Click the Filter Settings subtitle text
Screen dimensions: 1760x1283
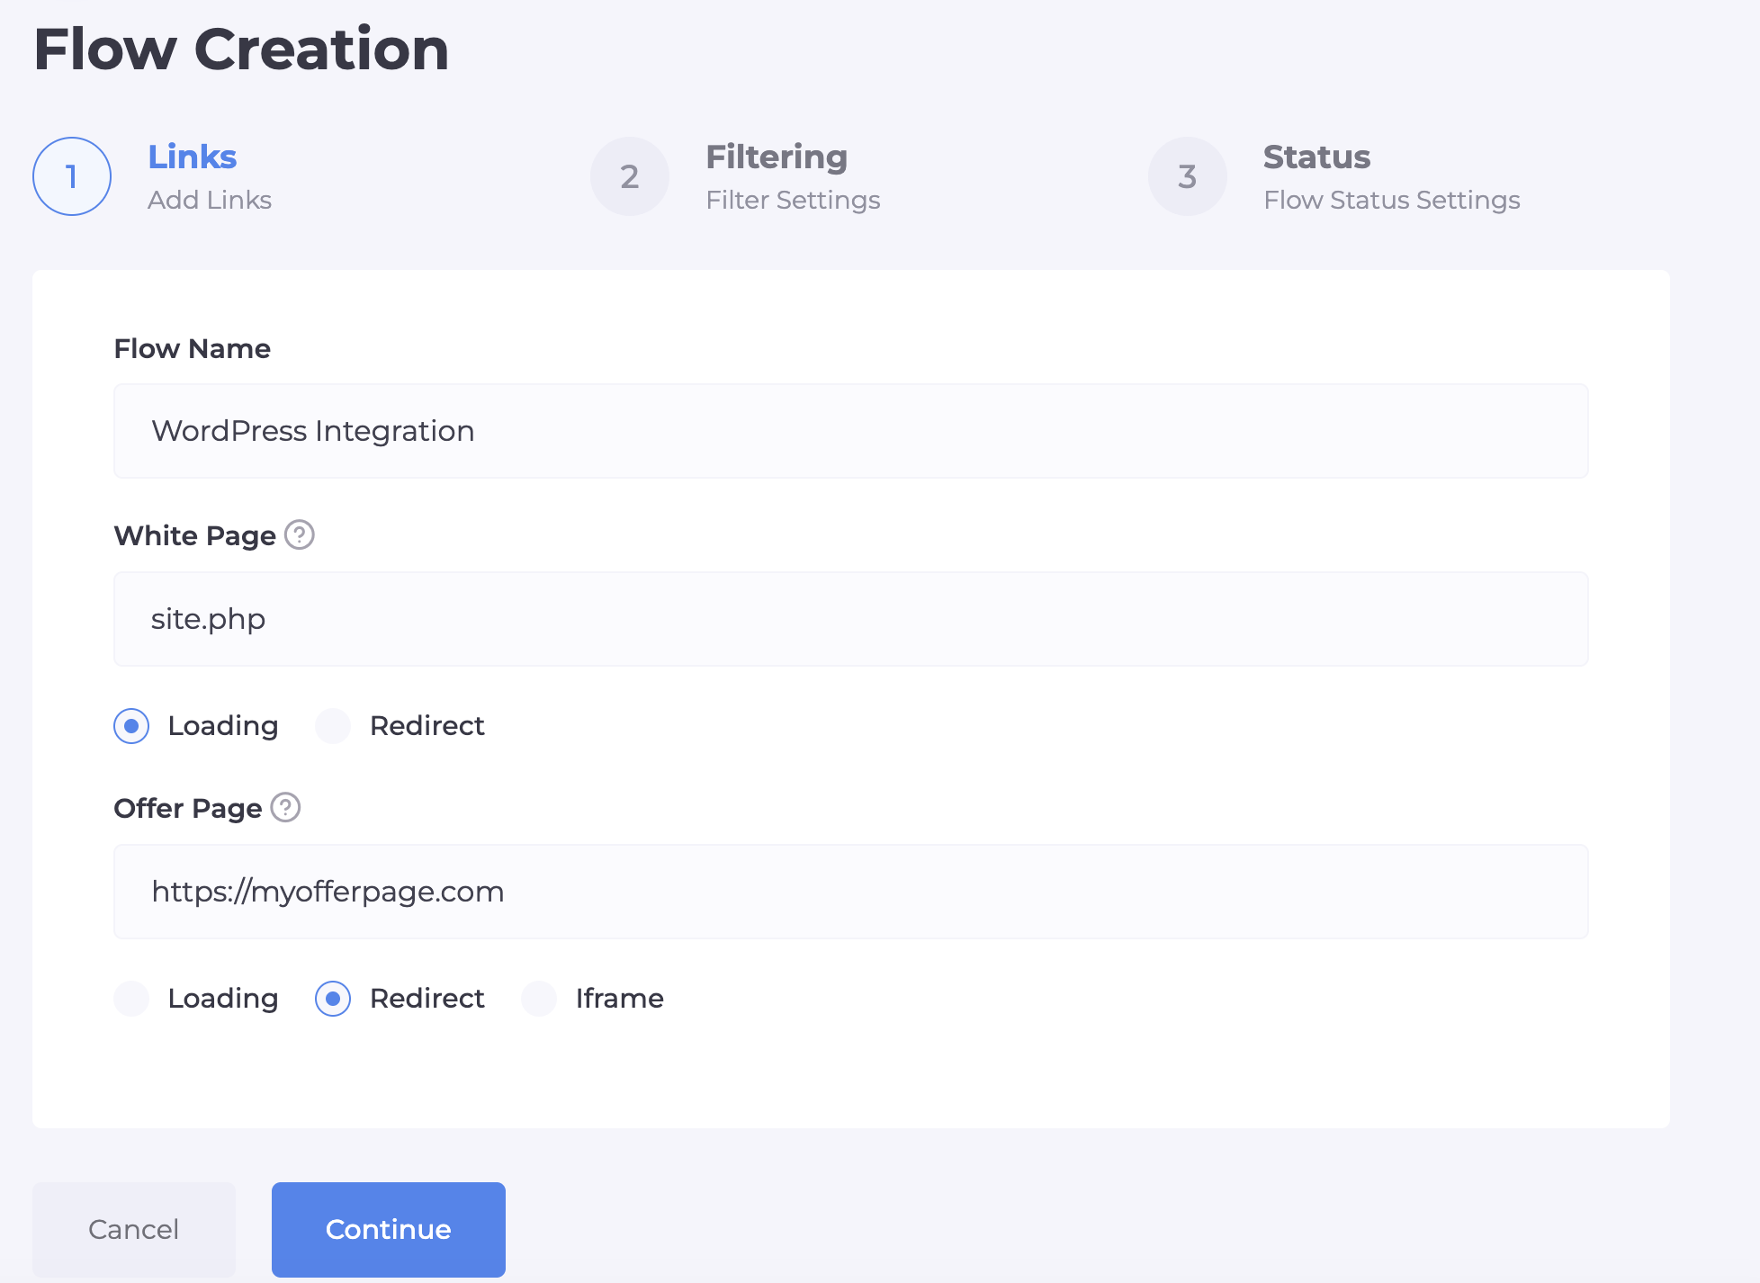coord(793,200)
